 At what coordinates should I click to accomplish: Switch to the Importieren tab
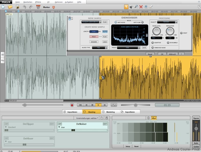72,112
